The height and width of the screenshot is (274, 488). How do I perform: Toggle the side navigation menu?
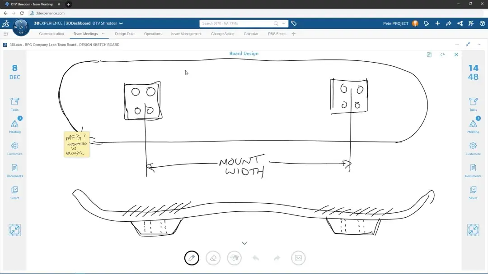click(x=5, y=34)
